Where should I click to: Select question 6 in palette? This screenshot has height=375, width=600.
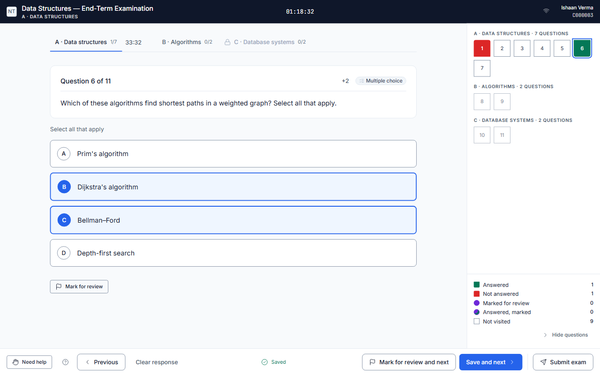(x=582, y=48)
